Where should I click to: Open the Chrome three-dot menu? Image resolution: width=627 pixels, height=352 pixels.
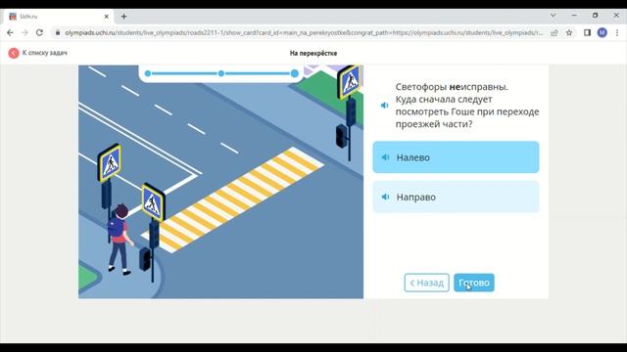point(617,32)
